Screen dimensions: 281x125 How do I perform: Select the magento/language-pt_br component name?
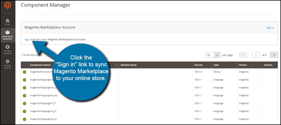coord(43,119)
